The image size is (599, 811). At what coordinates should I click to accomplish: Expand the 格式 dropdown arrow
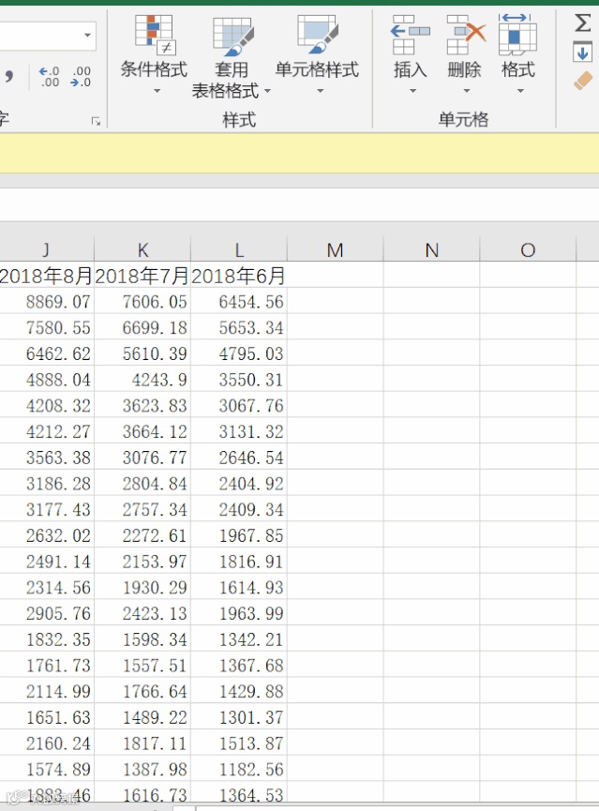pos(520,91)
